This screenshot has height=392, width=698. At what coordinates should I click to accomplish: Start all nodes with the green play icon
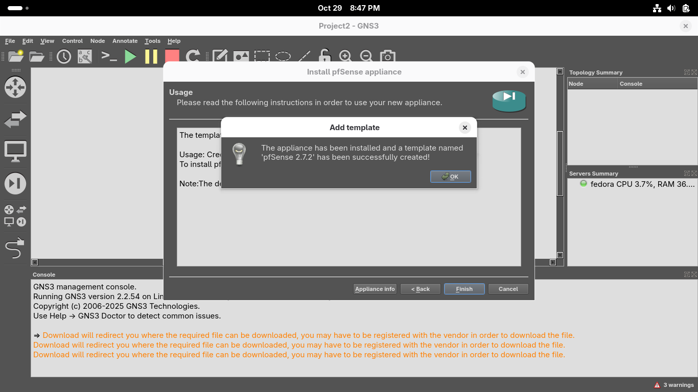[131, 56]
